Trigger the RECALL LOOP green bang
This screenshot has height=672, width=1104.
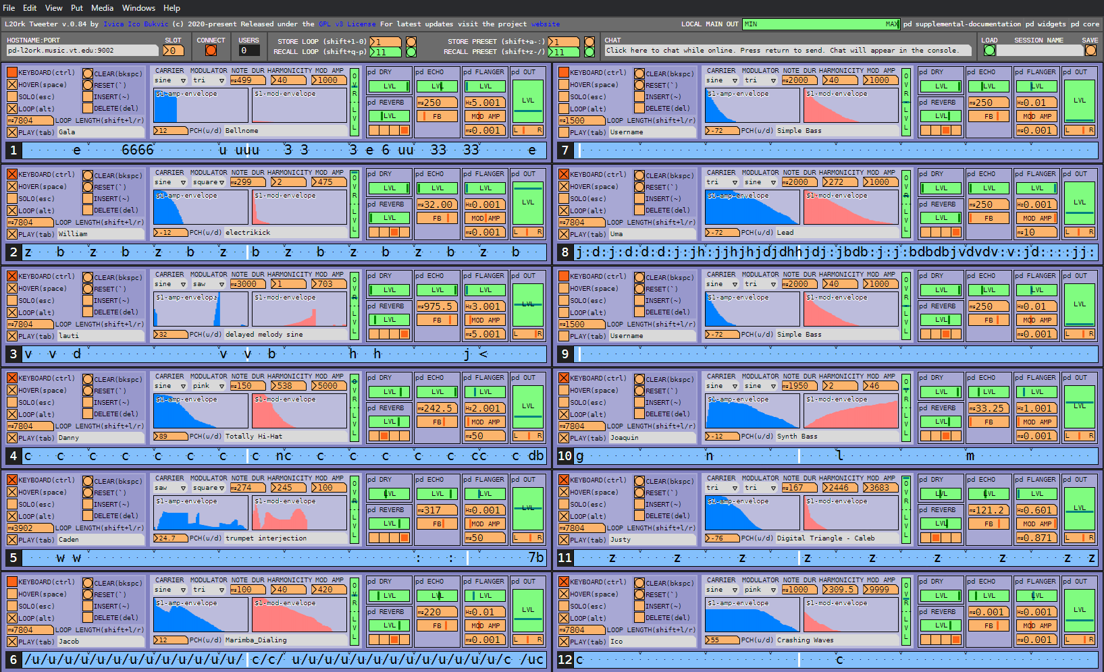pyautogui.click(x=411, y=52)
